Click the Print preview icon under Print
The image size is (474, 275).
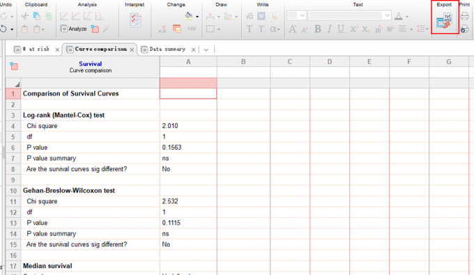coord(465,29)
